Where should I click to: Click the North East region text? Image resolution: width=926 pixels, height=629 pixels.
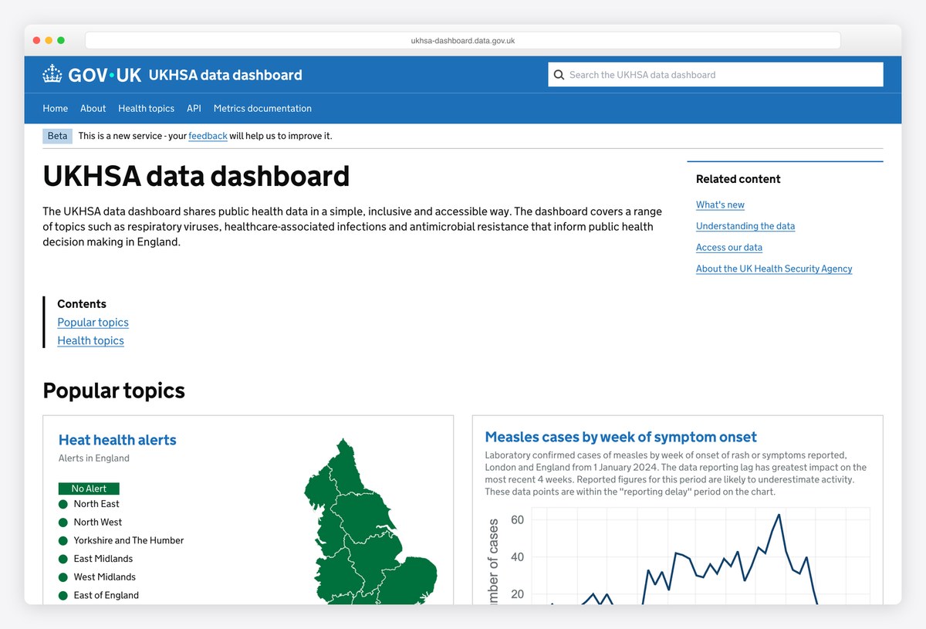click(x=96, y=504)
